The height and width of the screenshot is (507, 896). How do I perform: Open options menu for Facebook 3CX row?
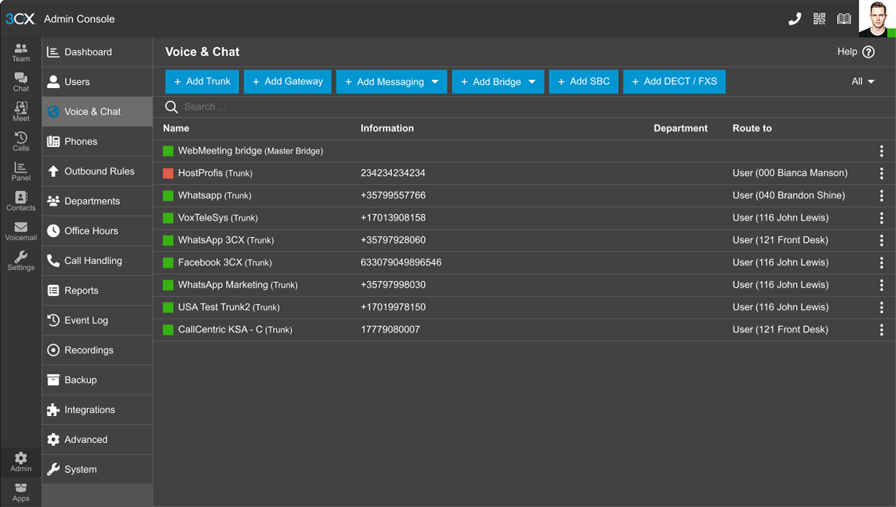881,262
